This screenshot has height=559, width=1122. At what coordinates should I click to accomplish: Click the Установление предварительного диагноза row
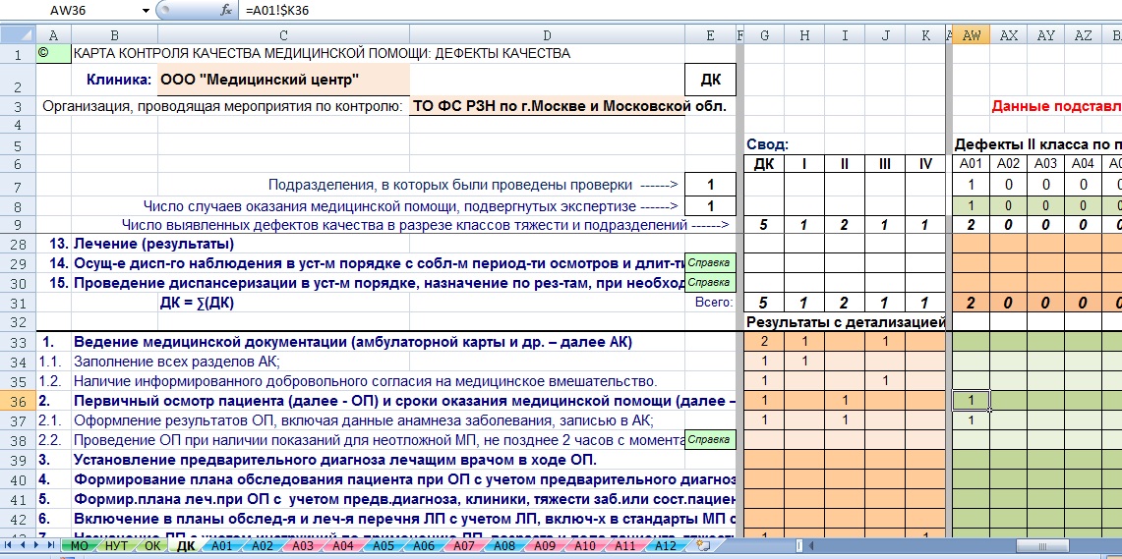(335, 459)
